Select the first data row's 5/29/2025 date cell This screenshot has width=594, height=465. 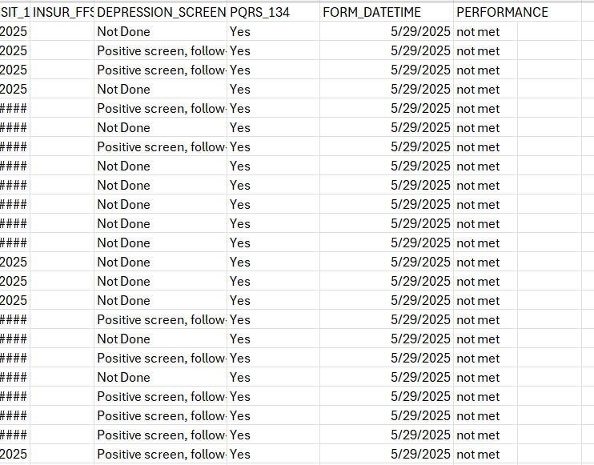click(x=387, y=32)
